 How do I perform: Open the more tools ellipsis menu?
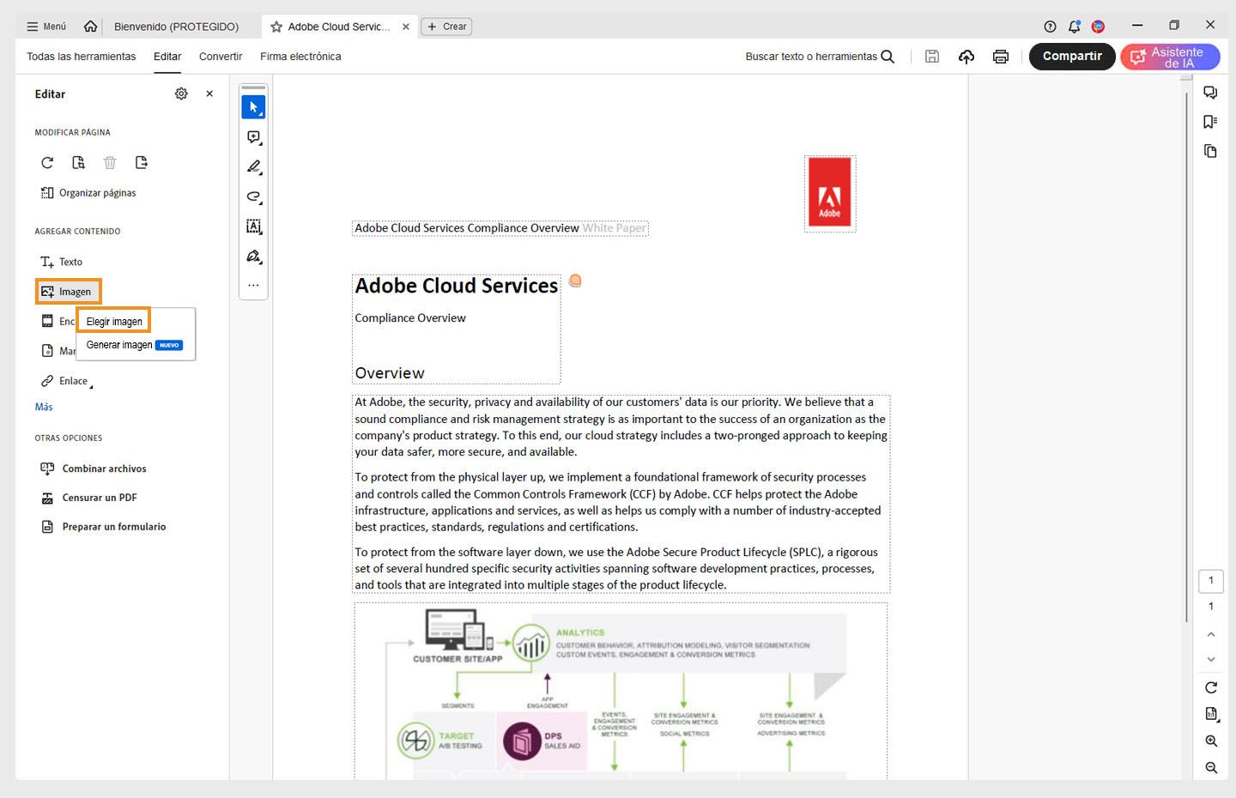(253, 284)
